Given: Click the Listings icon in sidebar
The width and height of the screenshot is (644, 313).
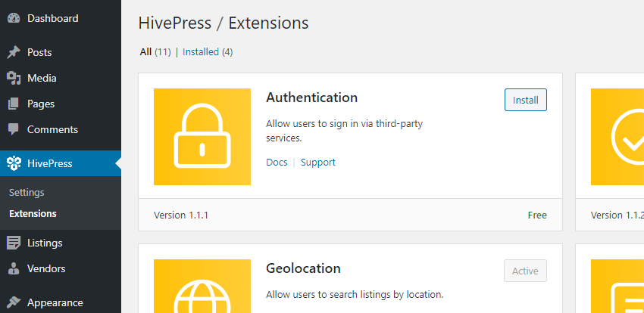Looking at the screenshot, I should [x=14, y=243].
